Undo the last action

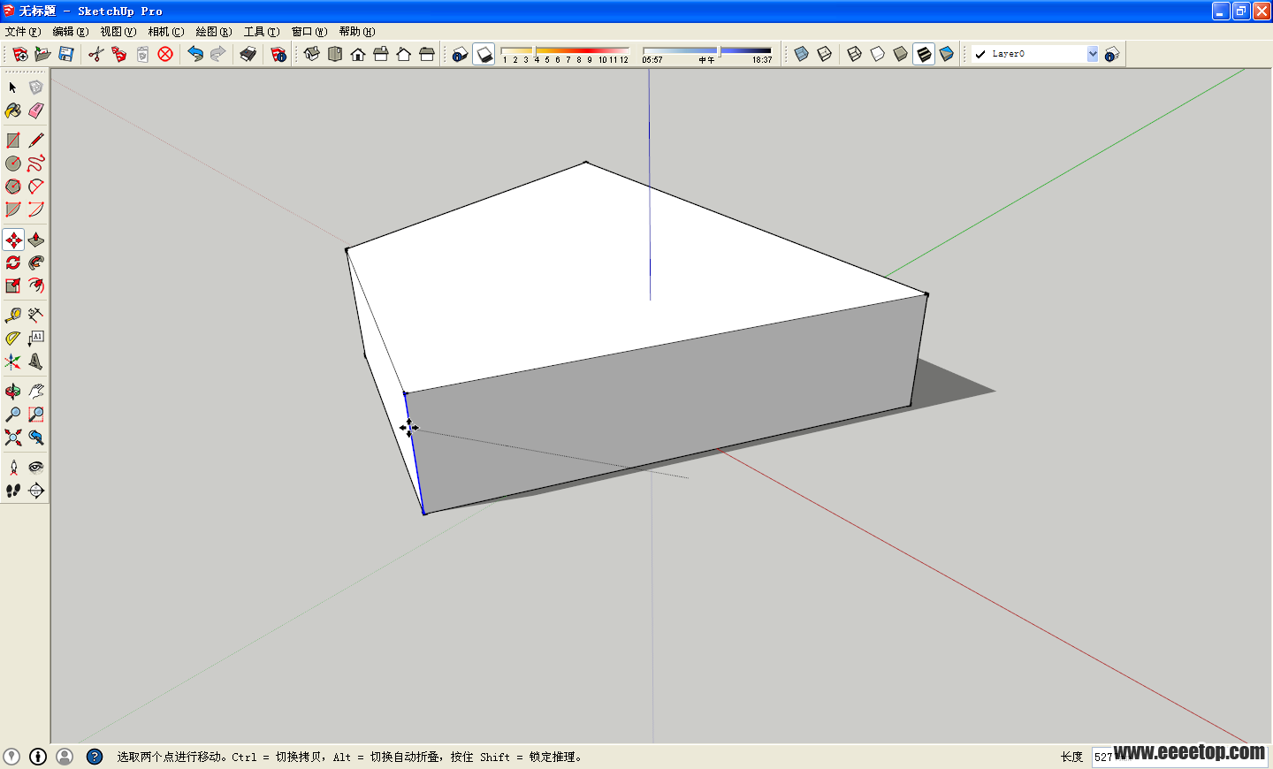point(195,54)
